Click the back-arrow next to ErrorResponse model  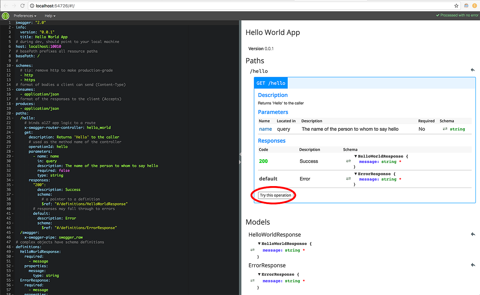[x=473, y=265]
